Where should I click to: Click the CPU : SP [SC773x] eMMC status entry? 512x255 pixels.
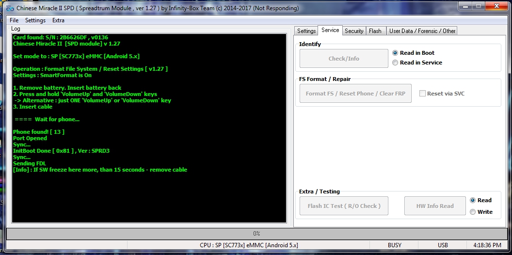249,245
